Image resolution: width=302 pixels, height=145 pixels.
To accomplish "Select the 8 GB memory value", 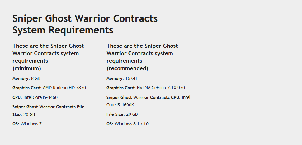I will (36, 78).
